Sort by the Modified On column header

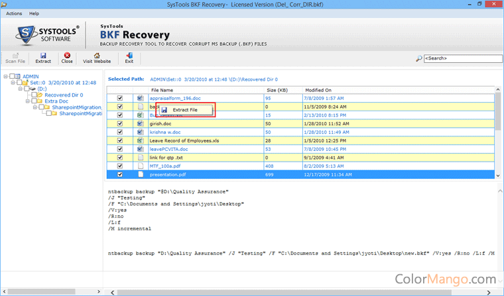[x=318, y=89]
